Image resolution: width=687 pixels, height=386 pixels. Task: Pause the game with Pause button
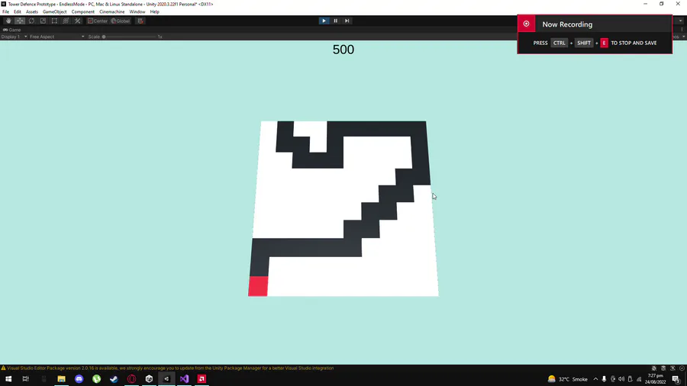point(336,21)
